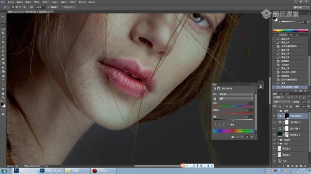The width and height of the screenshot is (311, 174).
Task: Click the foreground color swatch in Color panel
Action: pyautogui.click(x=274, y=18)
